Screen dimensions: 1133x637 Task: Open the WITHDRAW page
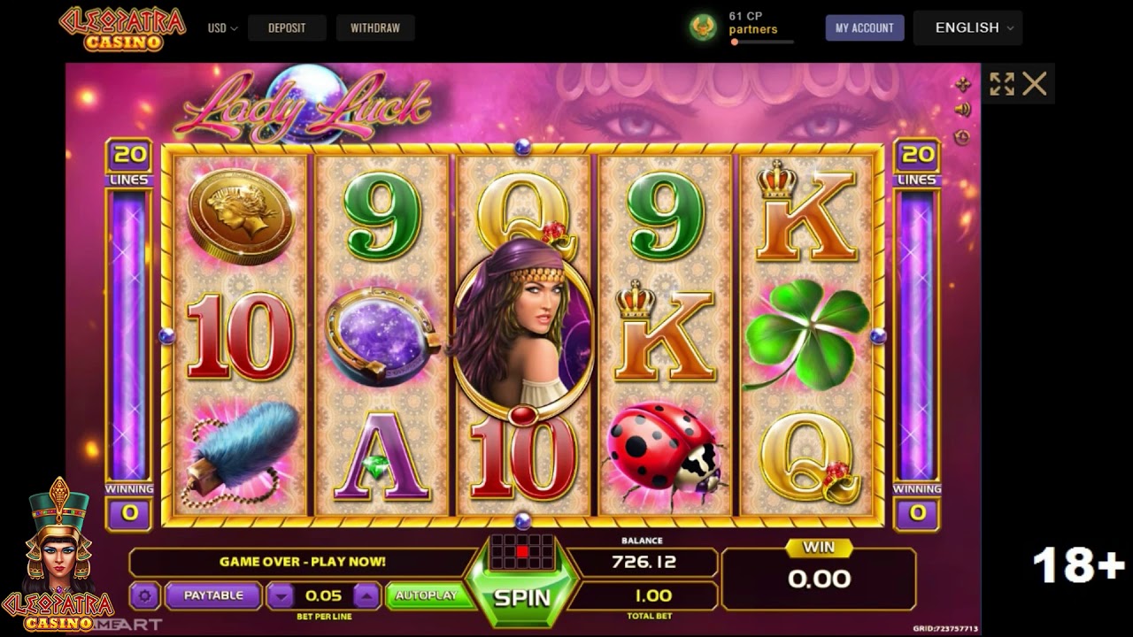click(375, 28)
